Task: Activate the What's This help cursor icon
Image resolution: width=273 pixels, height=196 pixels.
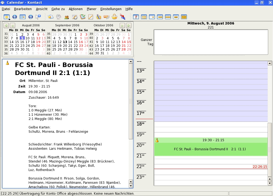Action: [38, 17]
